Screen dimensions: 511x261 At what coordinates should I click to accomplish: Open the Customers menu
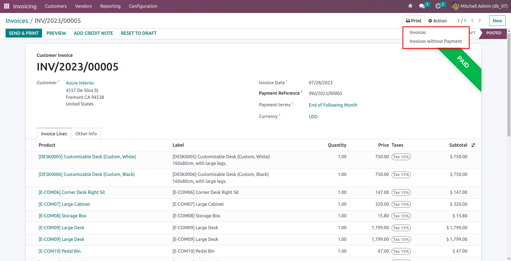coord(56,6)
